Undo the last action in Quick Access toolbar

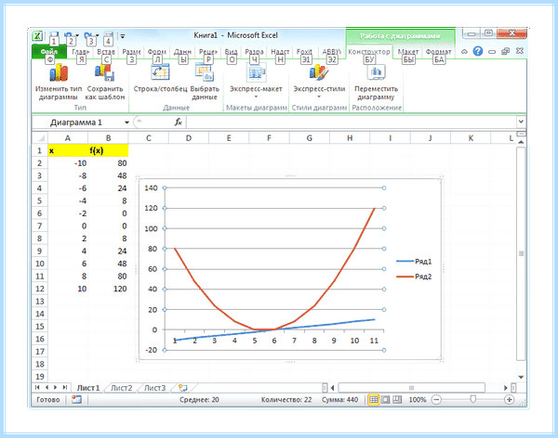tap(68, 35)
